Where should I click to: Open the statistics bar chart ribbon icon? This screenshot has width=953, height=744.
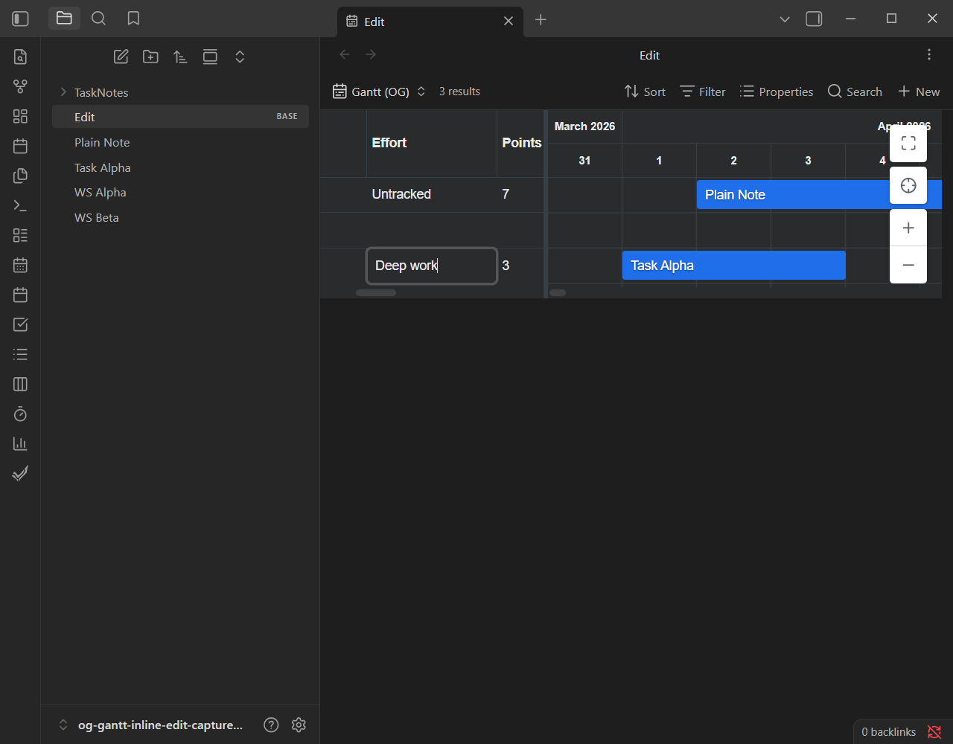point(20,443)
